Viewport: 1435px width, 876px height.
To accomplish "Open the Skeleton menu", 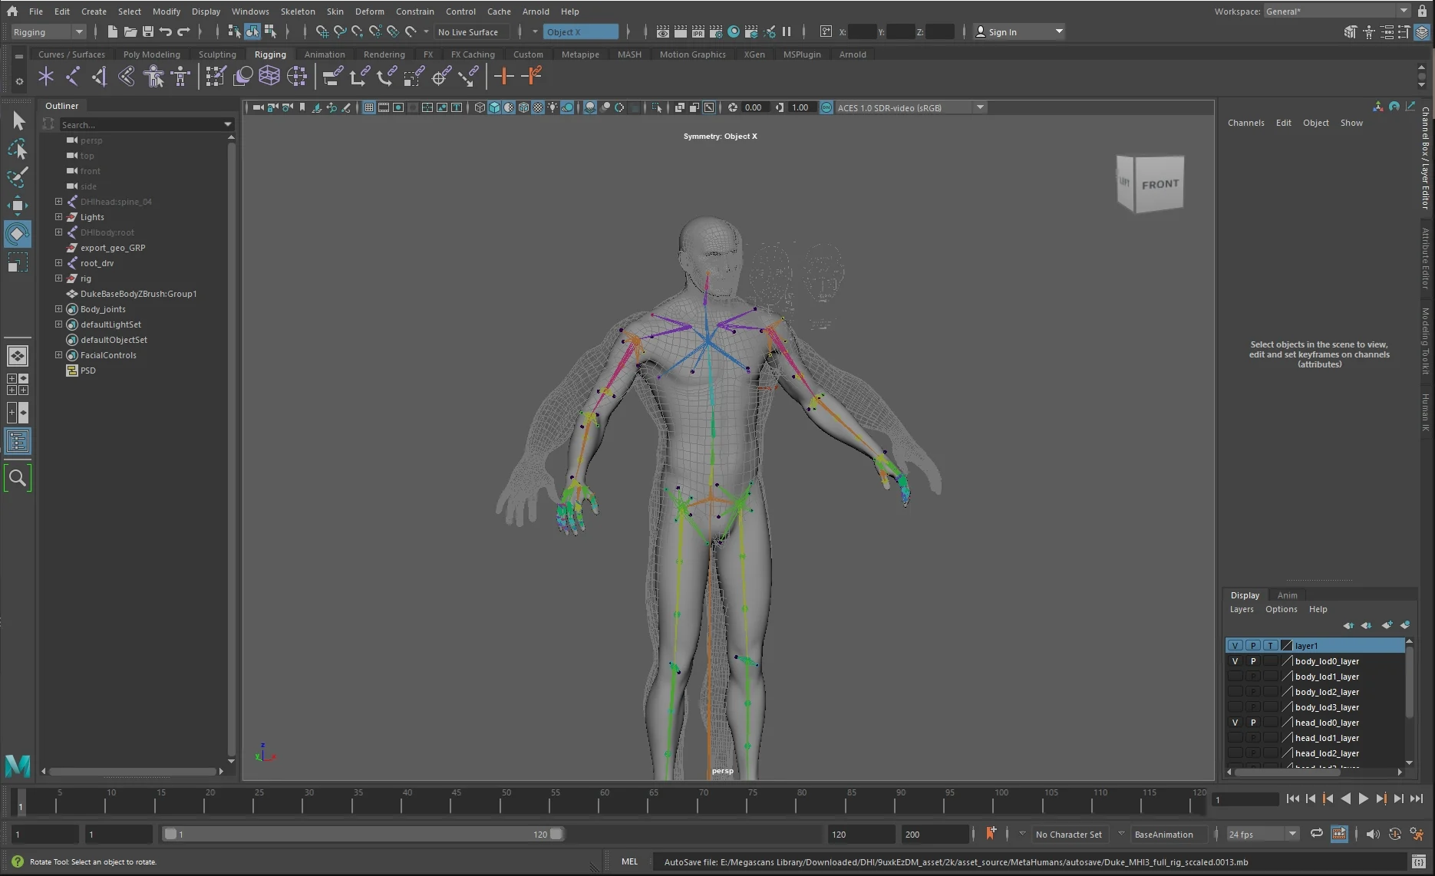I will (x=298, y=12).
